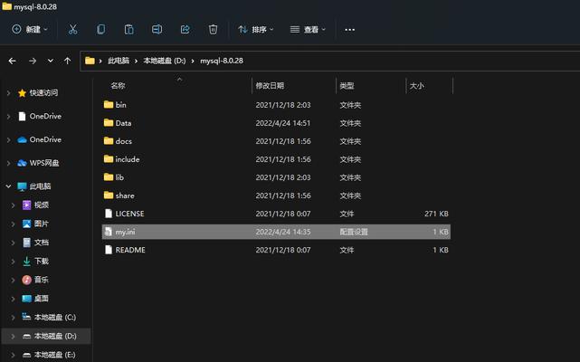Go forward with the right arrow
The image size is (580, 362).
click(33, 61)
